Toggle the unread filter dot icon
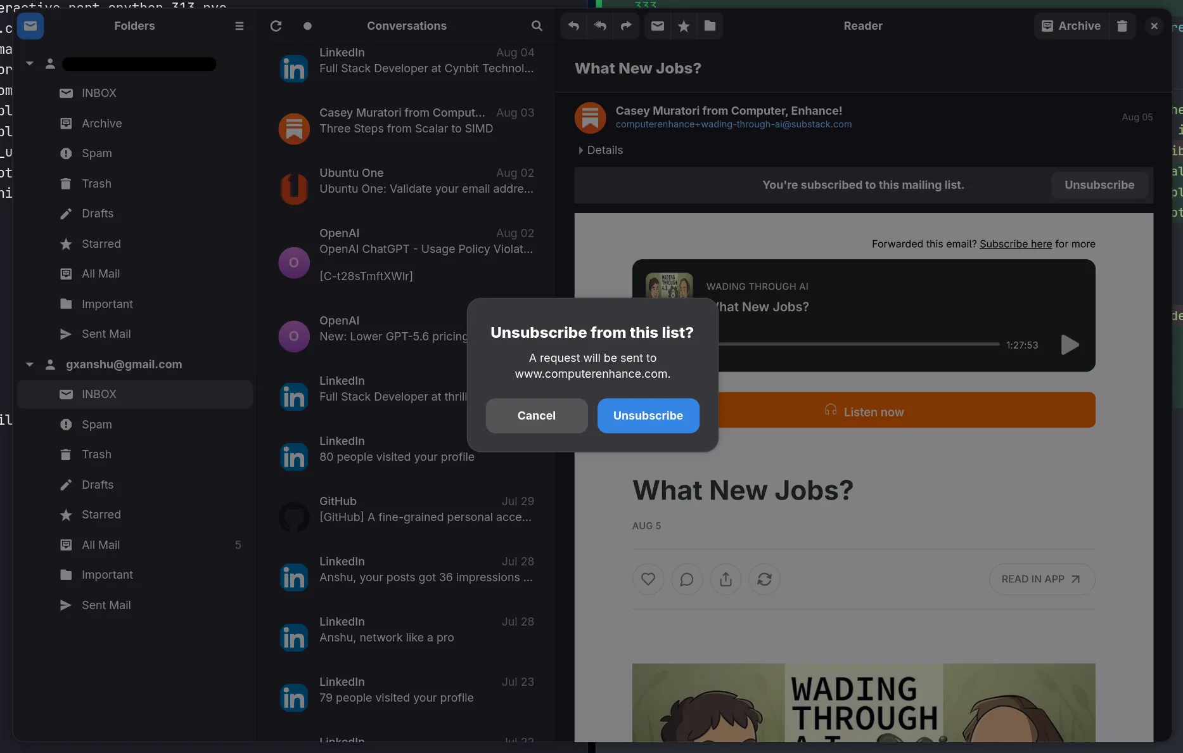The width and height of the screenshot is (1183, 753). (307, 26)
